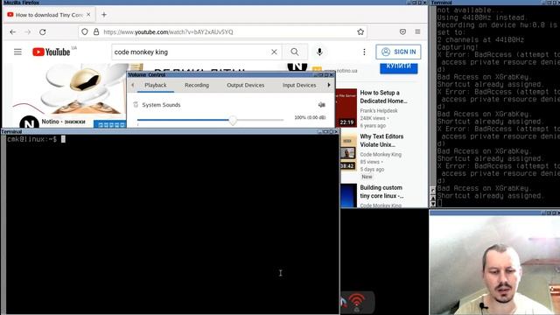Screen dimensions: 560x315
Task: Open the Firefox hamburger application menu
Action: pyautogui.click(x=417, y=31)
